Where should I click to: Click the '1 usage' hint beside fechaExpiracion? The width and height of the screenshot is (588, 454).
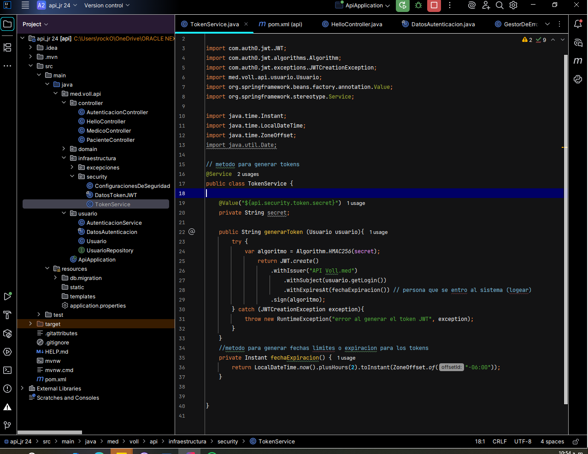click(x=346, y=358)
